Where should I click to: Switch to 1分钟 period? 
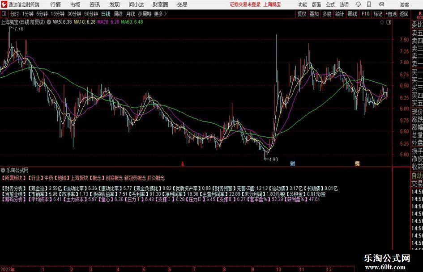click(x=28, y=14)
